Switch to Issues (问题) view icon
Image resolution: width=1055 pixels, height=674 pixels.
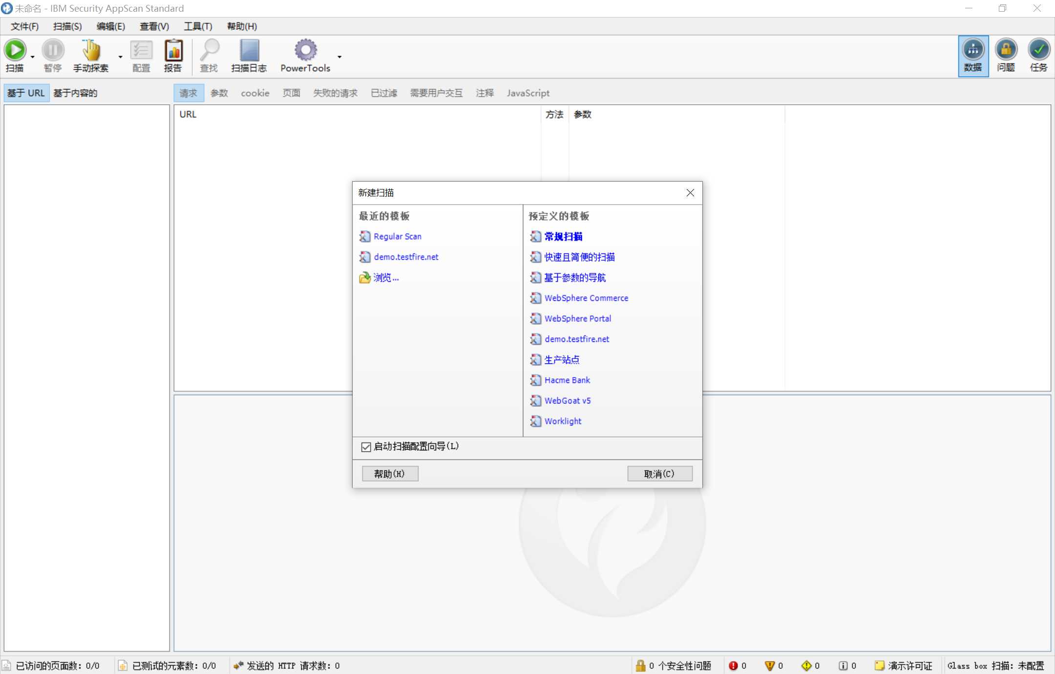1006,49
